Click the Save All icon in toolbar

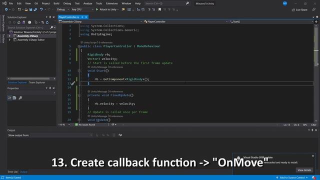pos(35,9)
